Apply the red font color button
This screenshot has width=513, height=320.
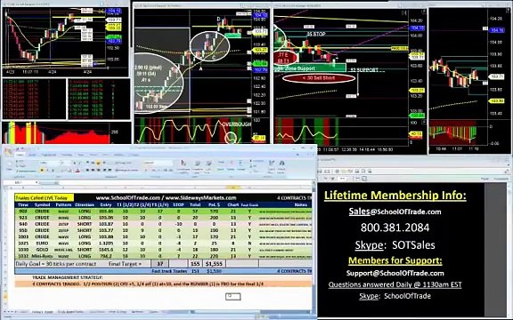click(x=77, y=171)
